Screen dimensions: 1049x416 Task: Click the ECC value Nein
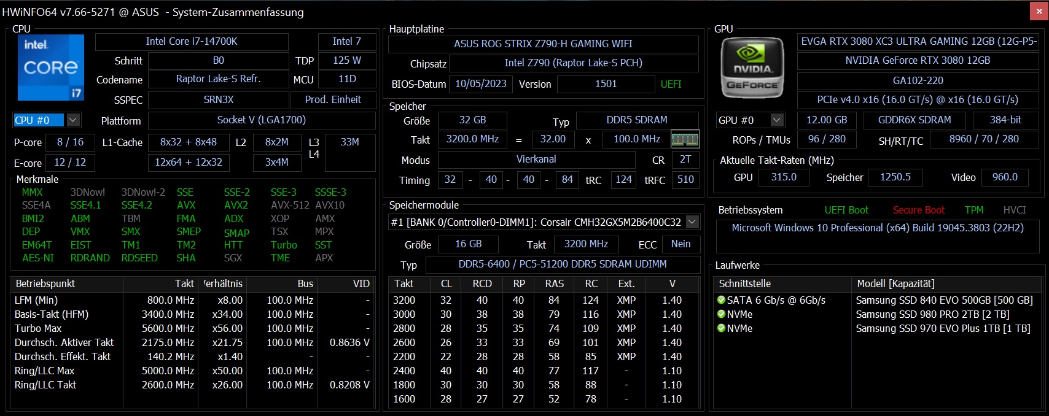click(x=680, y=244)
